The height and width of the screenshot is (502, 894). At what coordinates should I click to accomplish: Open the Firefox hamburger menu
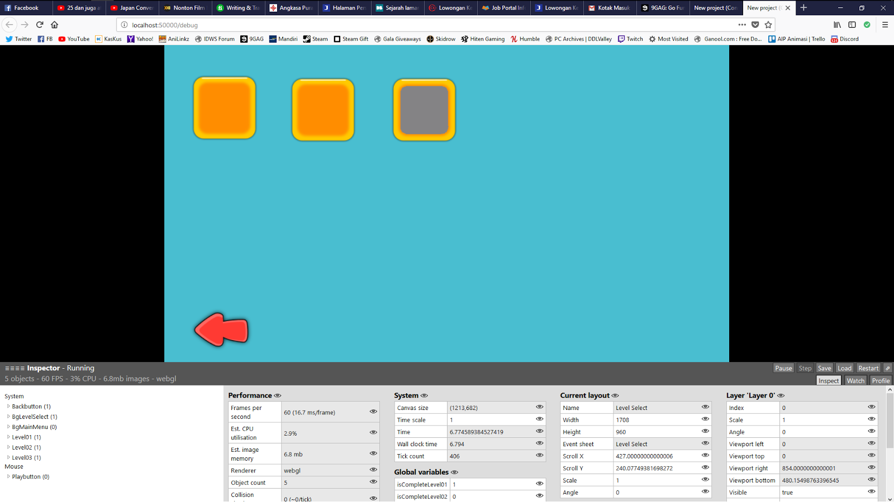(x=885, y=25)
